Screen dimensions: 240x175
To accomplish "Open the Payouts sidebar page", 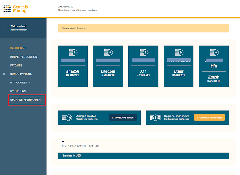I will click(16, 65).
